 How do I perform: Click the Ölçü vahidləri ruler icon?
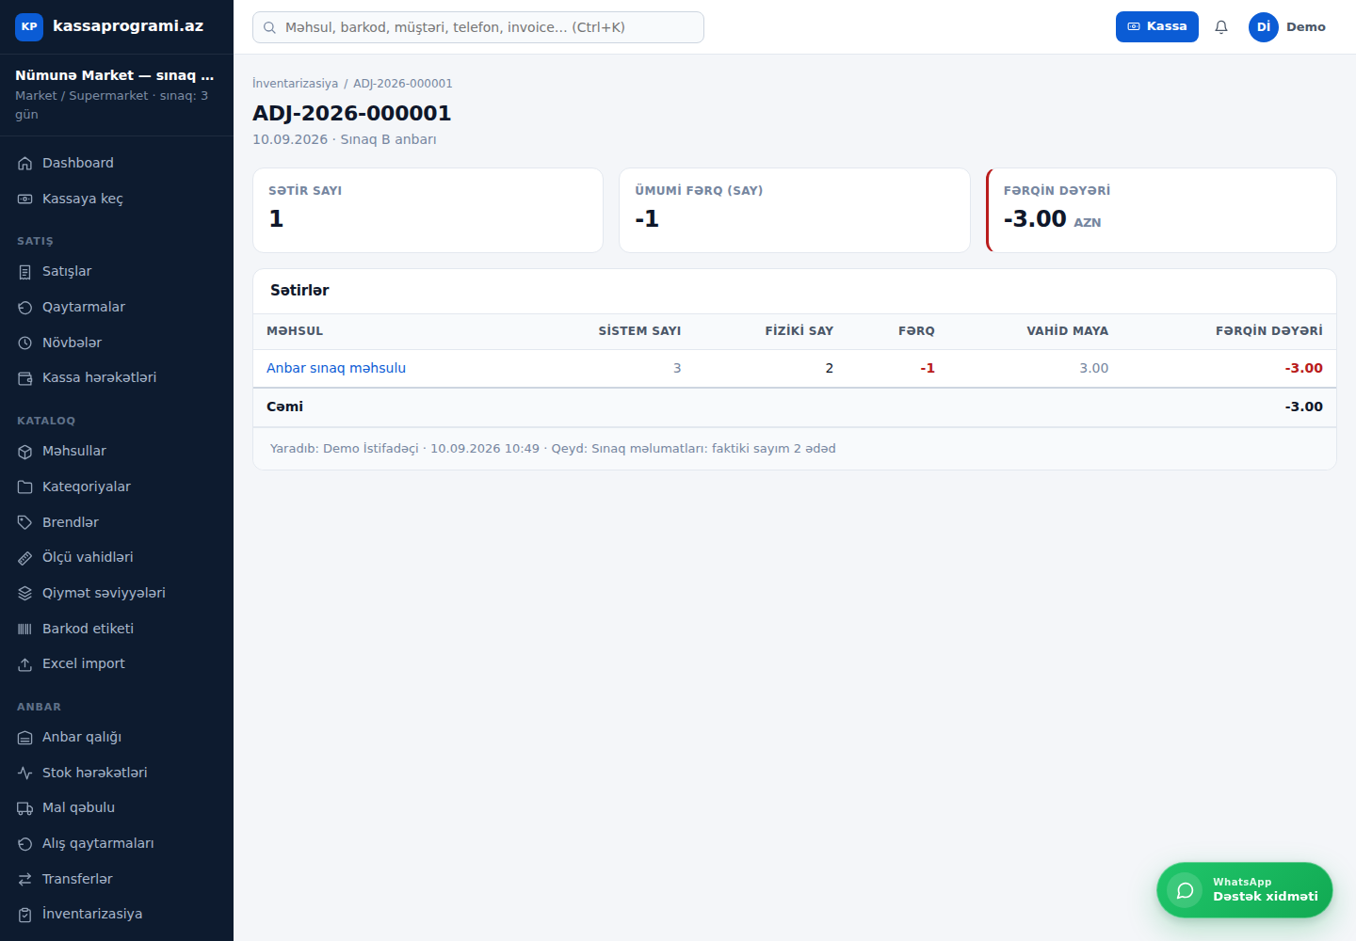coord(25,558)
